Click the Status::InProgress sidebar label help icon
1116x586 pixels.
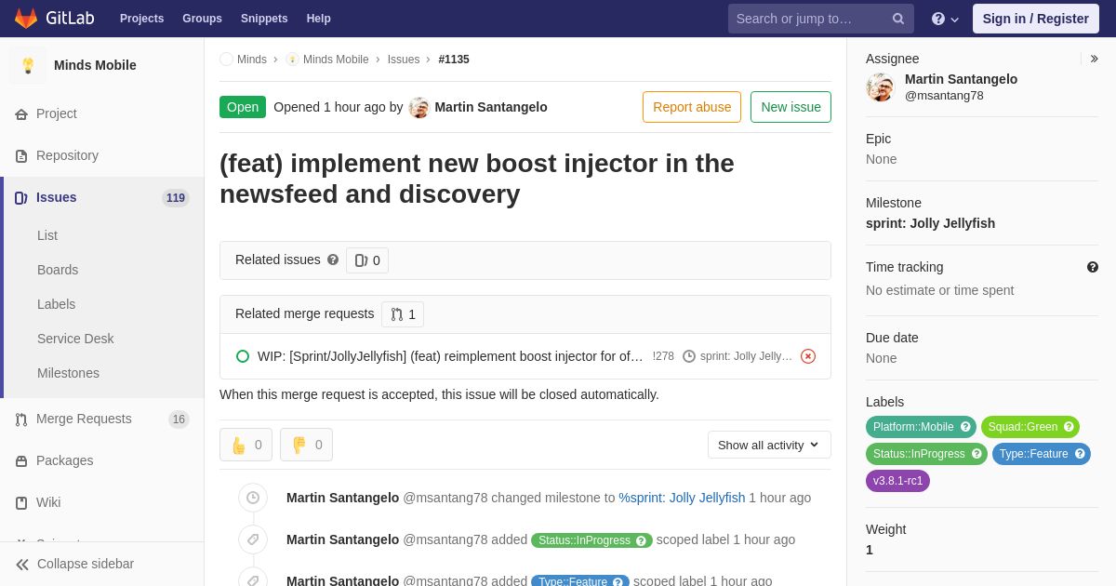976,454
